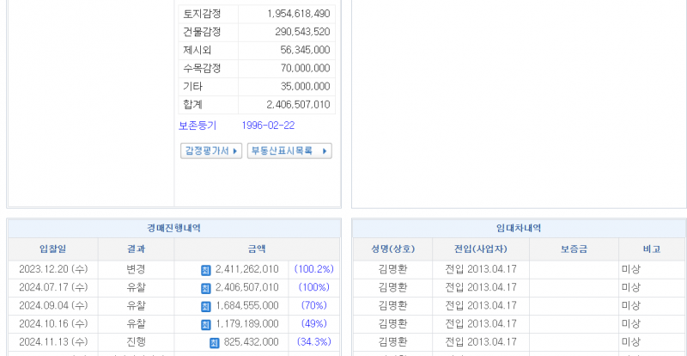Select the 토지감정 row label
Screen dimensions: 687x356
tap(202, 14)
